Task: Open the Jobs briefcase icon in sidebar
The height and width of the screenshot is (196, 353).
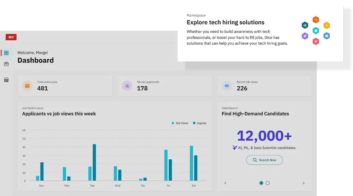Action: [x=6, y=64]
